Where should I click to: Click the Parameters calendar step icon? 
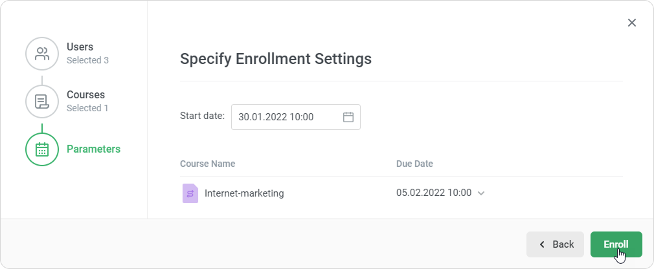[x=42, y=149]
